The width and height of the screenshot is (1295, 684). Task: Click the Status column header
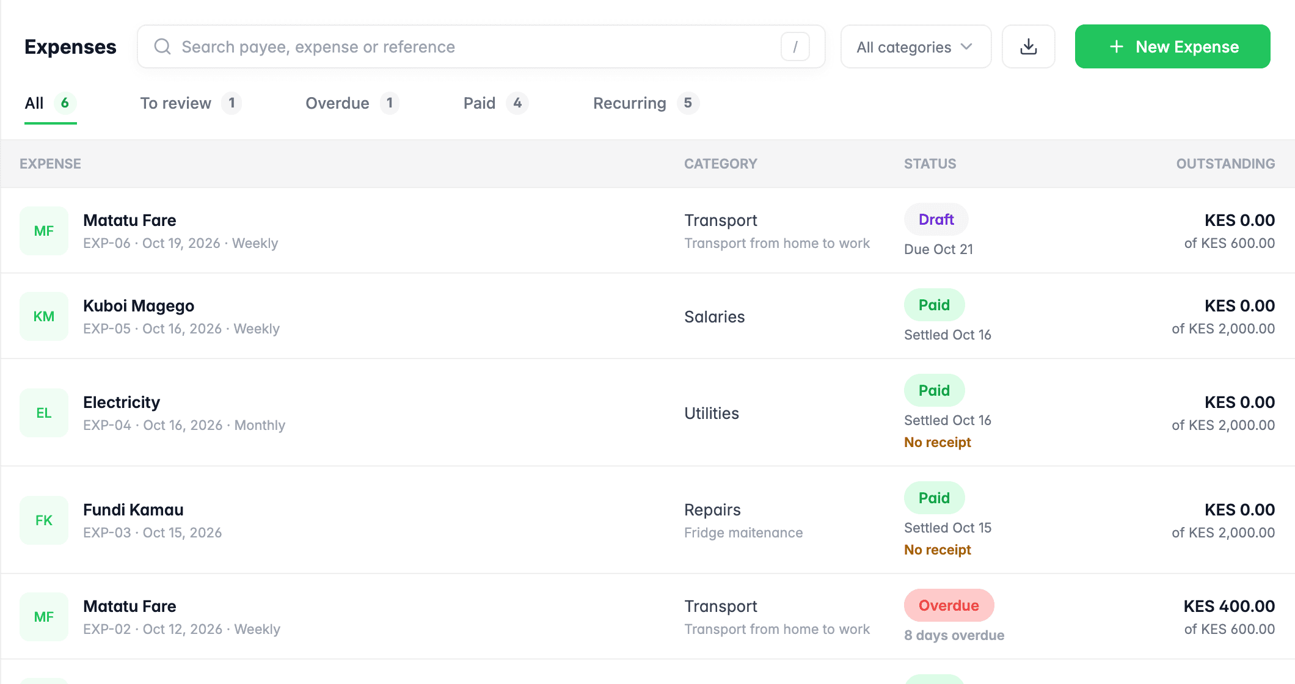coord(930,164)
